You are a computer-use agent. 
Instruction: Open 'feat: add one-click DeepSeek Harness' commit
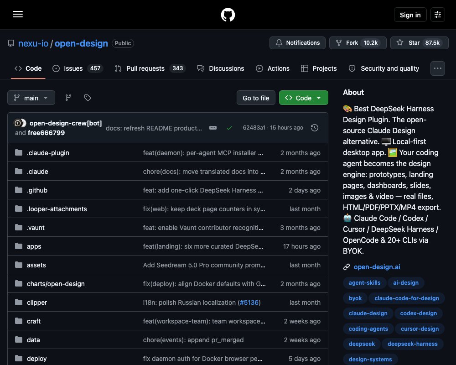[x=203, y=190]
